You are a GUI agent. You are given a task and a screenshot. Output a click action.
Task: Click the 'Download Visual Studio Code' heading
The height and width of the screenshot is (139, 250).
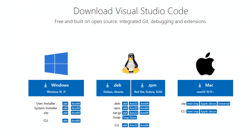(131, 11)
